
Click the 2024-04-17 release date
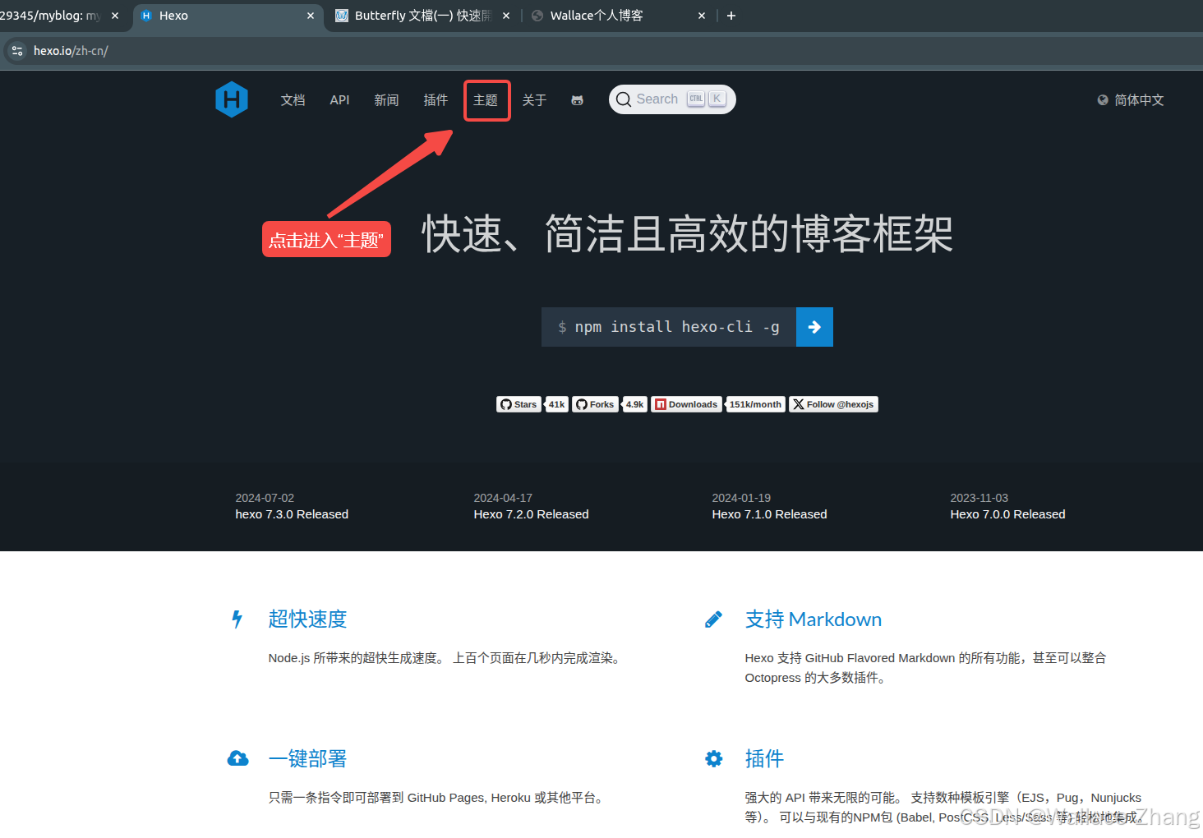coord(503,498)
